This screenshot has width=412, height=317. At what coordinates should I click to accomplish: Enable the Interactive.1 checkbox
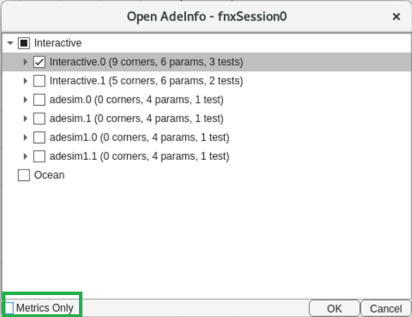(x=39, y=81)
